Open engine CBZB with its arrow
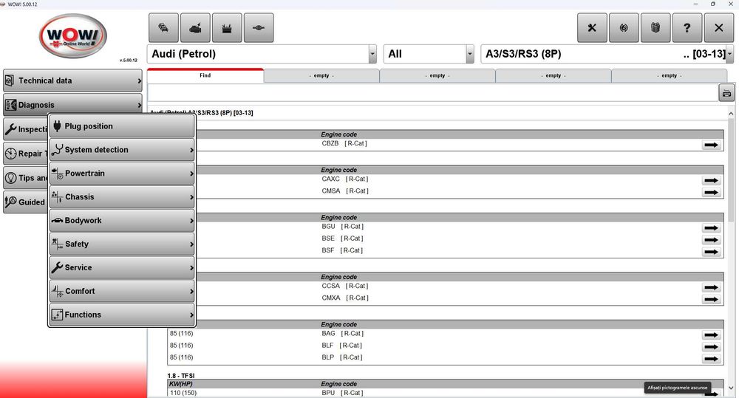Screen dimensions: 739x398 pyautogui.click(x=711, y=145)
